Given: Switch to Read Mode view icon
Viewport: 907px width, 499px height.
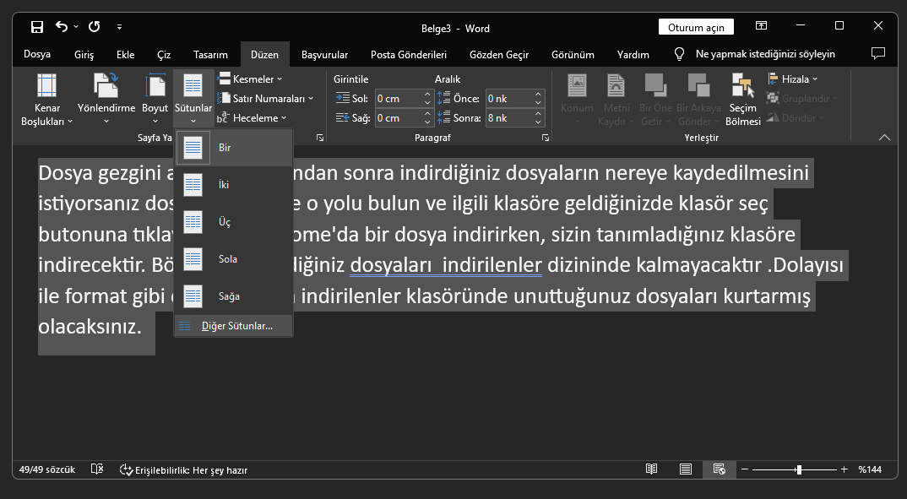Looking at the screenshot, I should (x=651, y=469).
